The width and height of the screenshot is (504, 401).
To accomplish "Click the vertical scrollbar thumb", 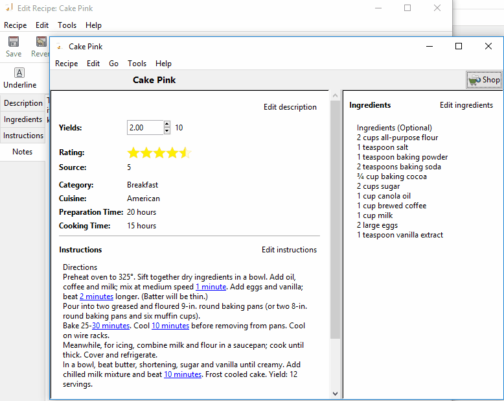I will pyautogui.click(x=335, y=219).
